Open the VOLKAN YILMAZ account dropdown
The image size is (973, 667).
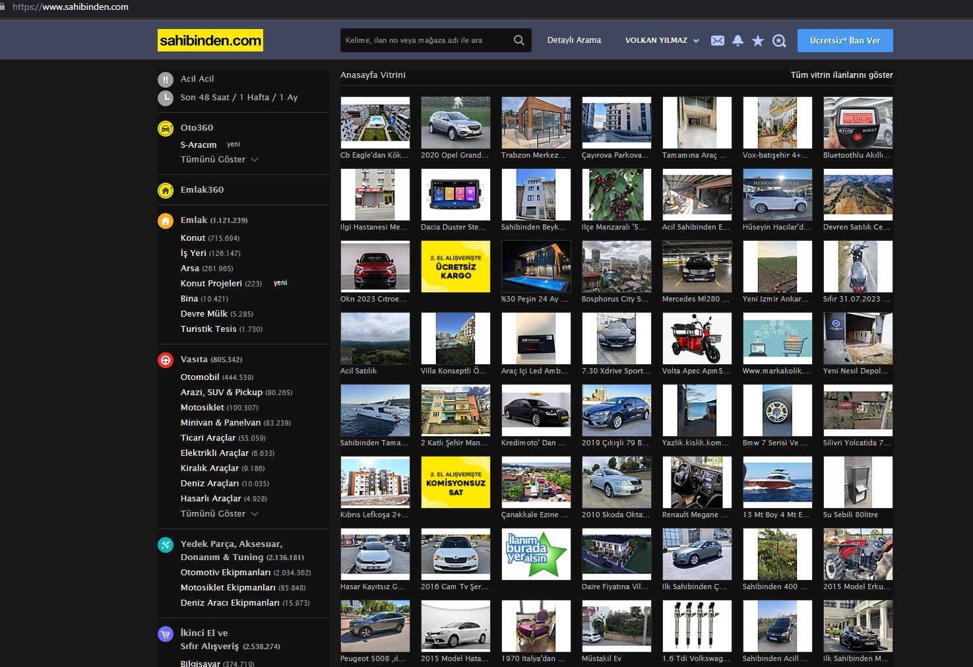pos(662,40)
